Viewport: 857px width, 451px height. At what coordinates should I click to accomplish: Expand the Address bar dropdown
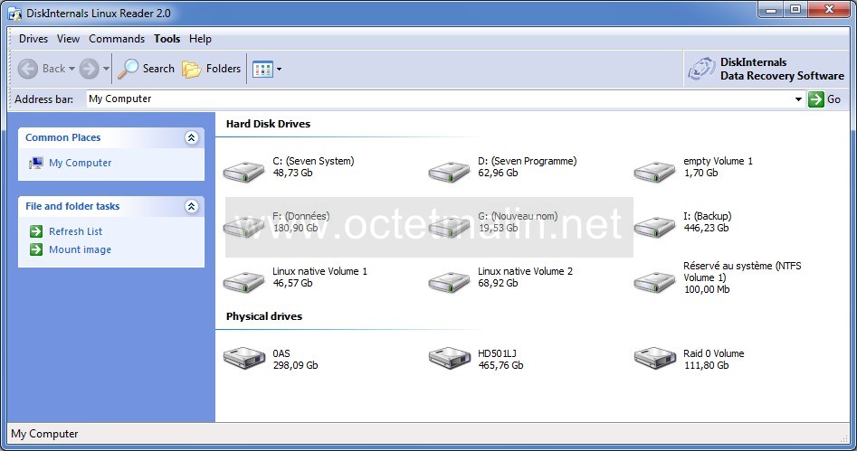click(x=798, y=99)
